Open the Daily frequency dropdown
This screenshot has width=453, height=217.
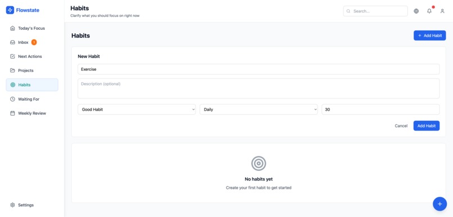[x=259, y=110]
